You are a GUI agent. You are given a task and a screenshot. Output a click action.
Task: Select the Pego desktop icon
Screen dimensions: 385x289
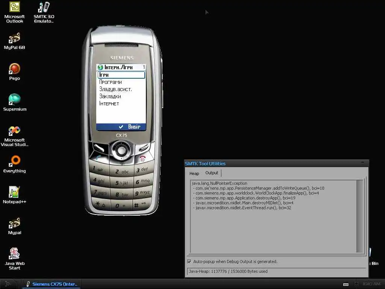pyautogui.click(x=15, y=72)
